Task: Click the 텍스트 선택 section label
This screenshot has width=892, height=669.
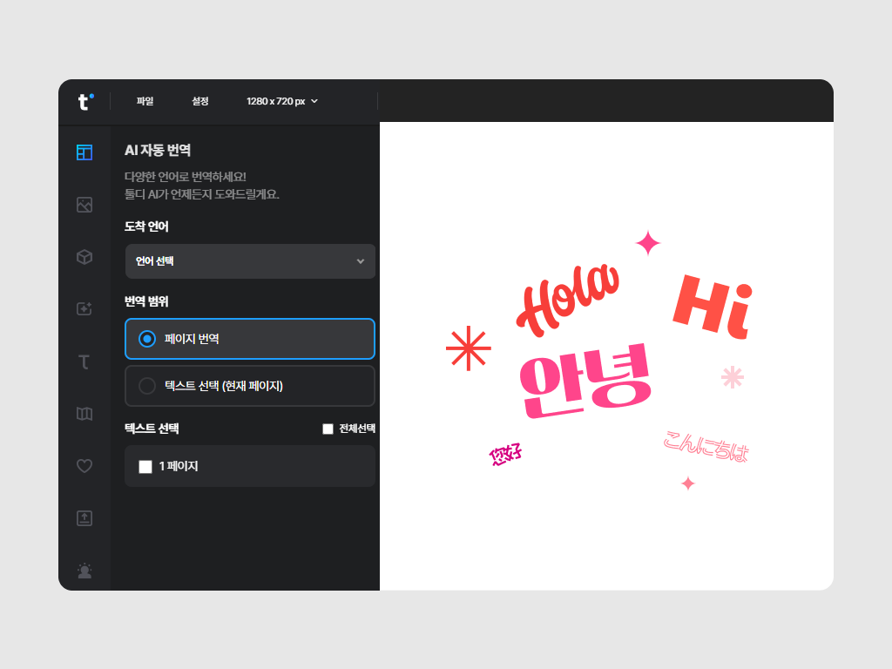Action: [152, 429]
